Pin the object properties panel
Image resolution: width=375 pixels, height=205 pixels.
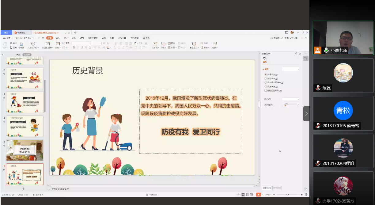pyautogui.click(x=296, y=54)
